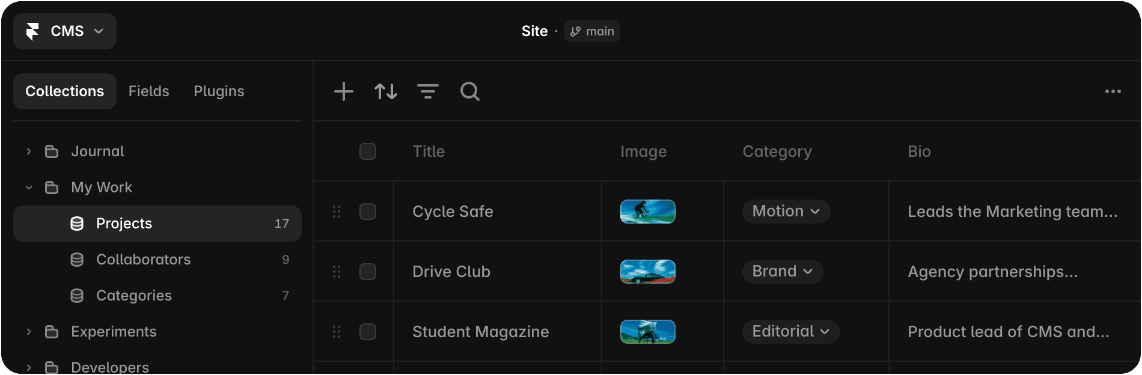Image resolution: width=1142 pixels, height=375 pixels.
Task: Check the Student Magazine row checkbox
Action: (x=368, y=332)
